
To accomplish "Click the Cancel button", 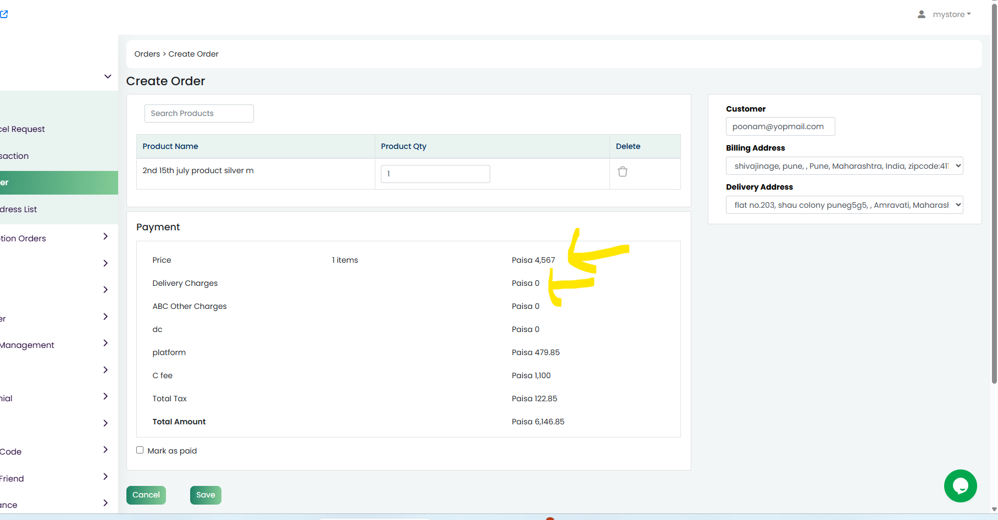I will [146, 495].
